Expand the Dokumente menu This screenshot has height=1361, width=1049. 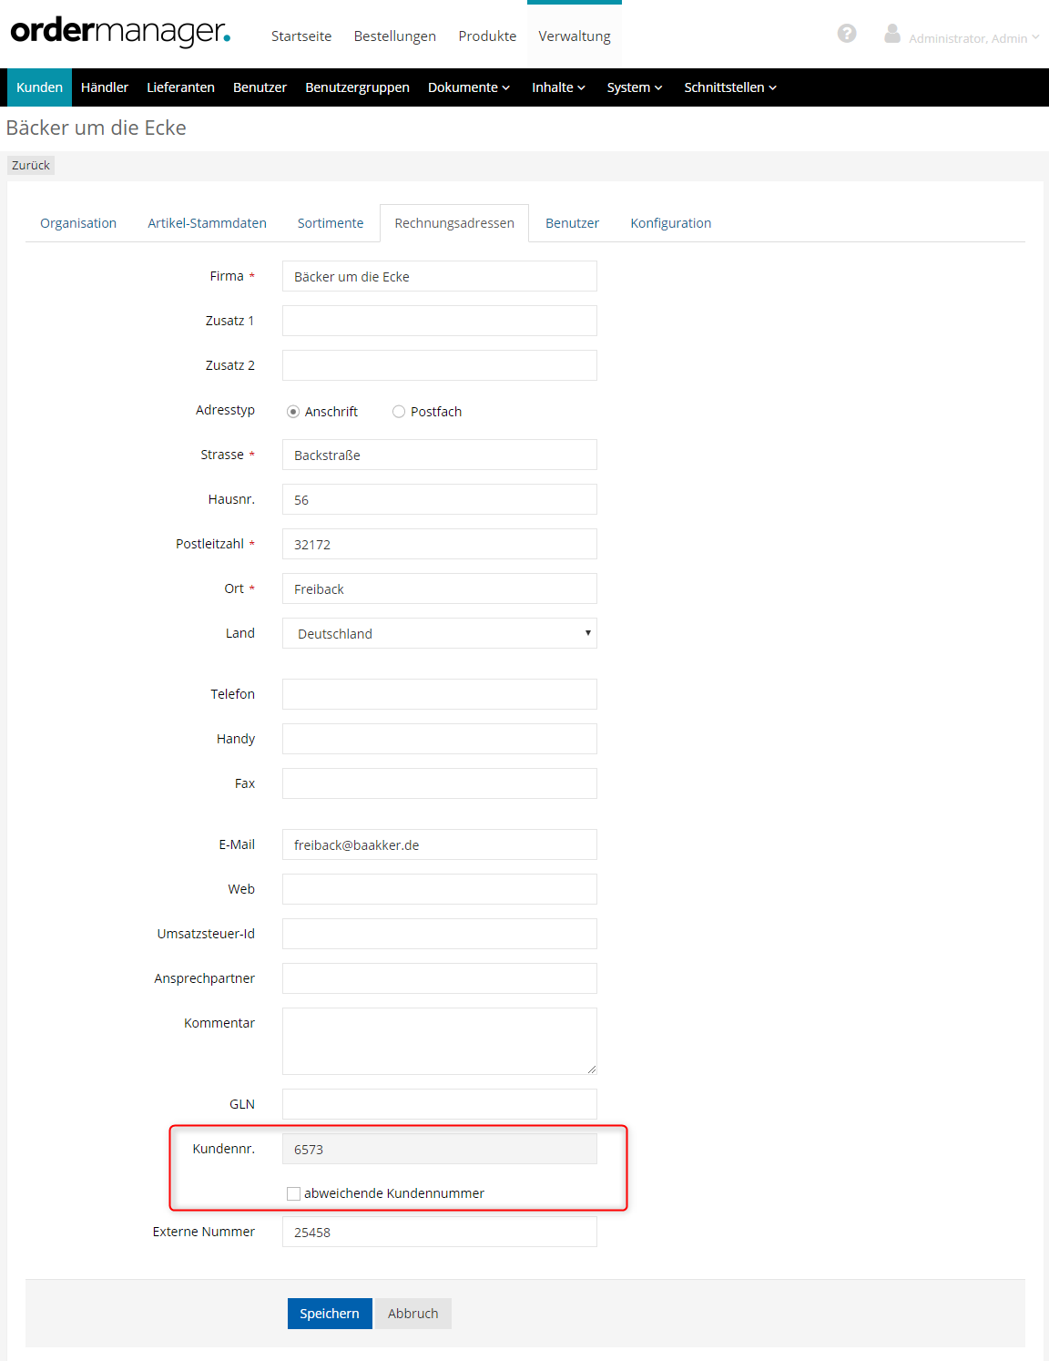(x=468, y=87)
